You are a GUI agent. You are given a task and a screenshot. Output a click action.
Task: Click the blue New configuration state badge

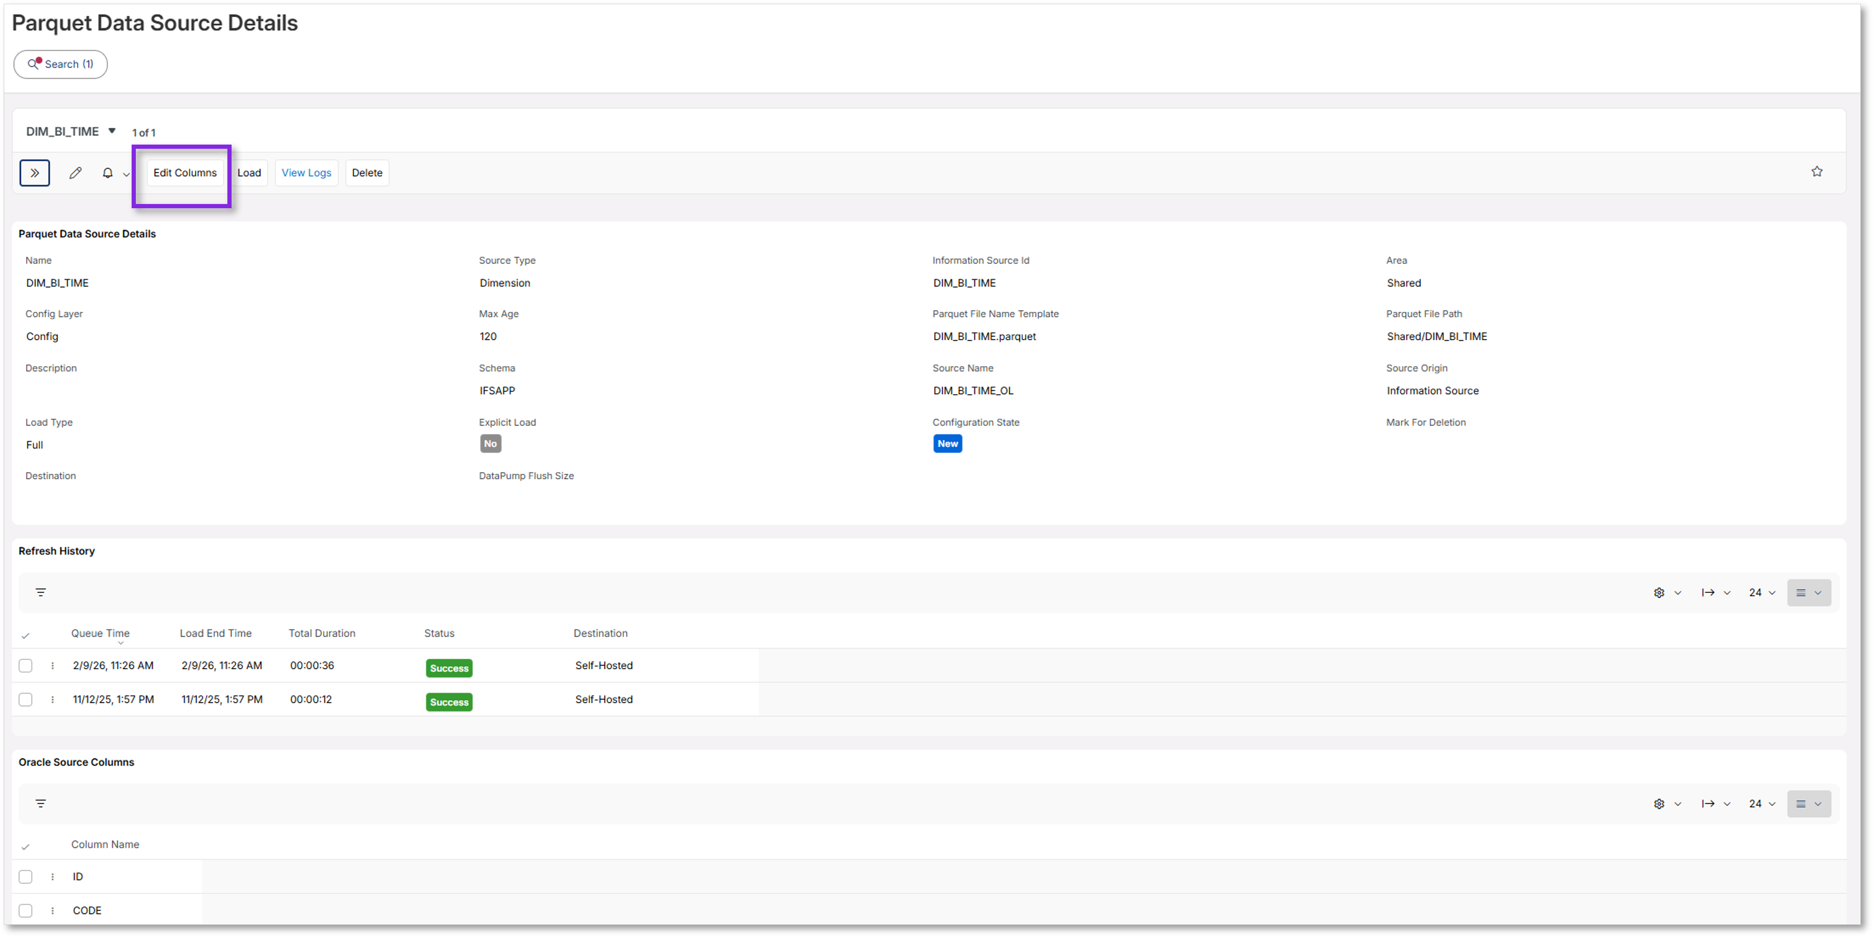click(947, 444)
